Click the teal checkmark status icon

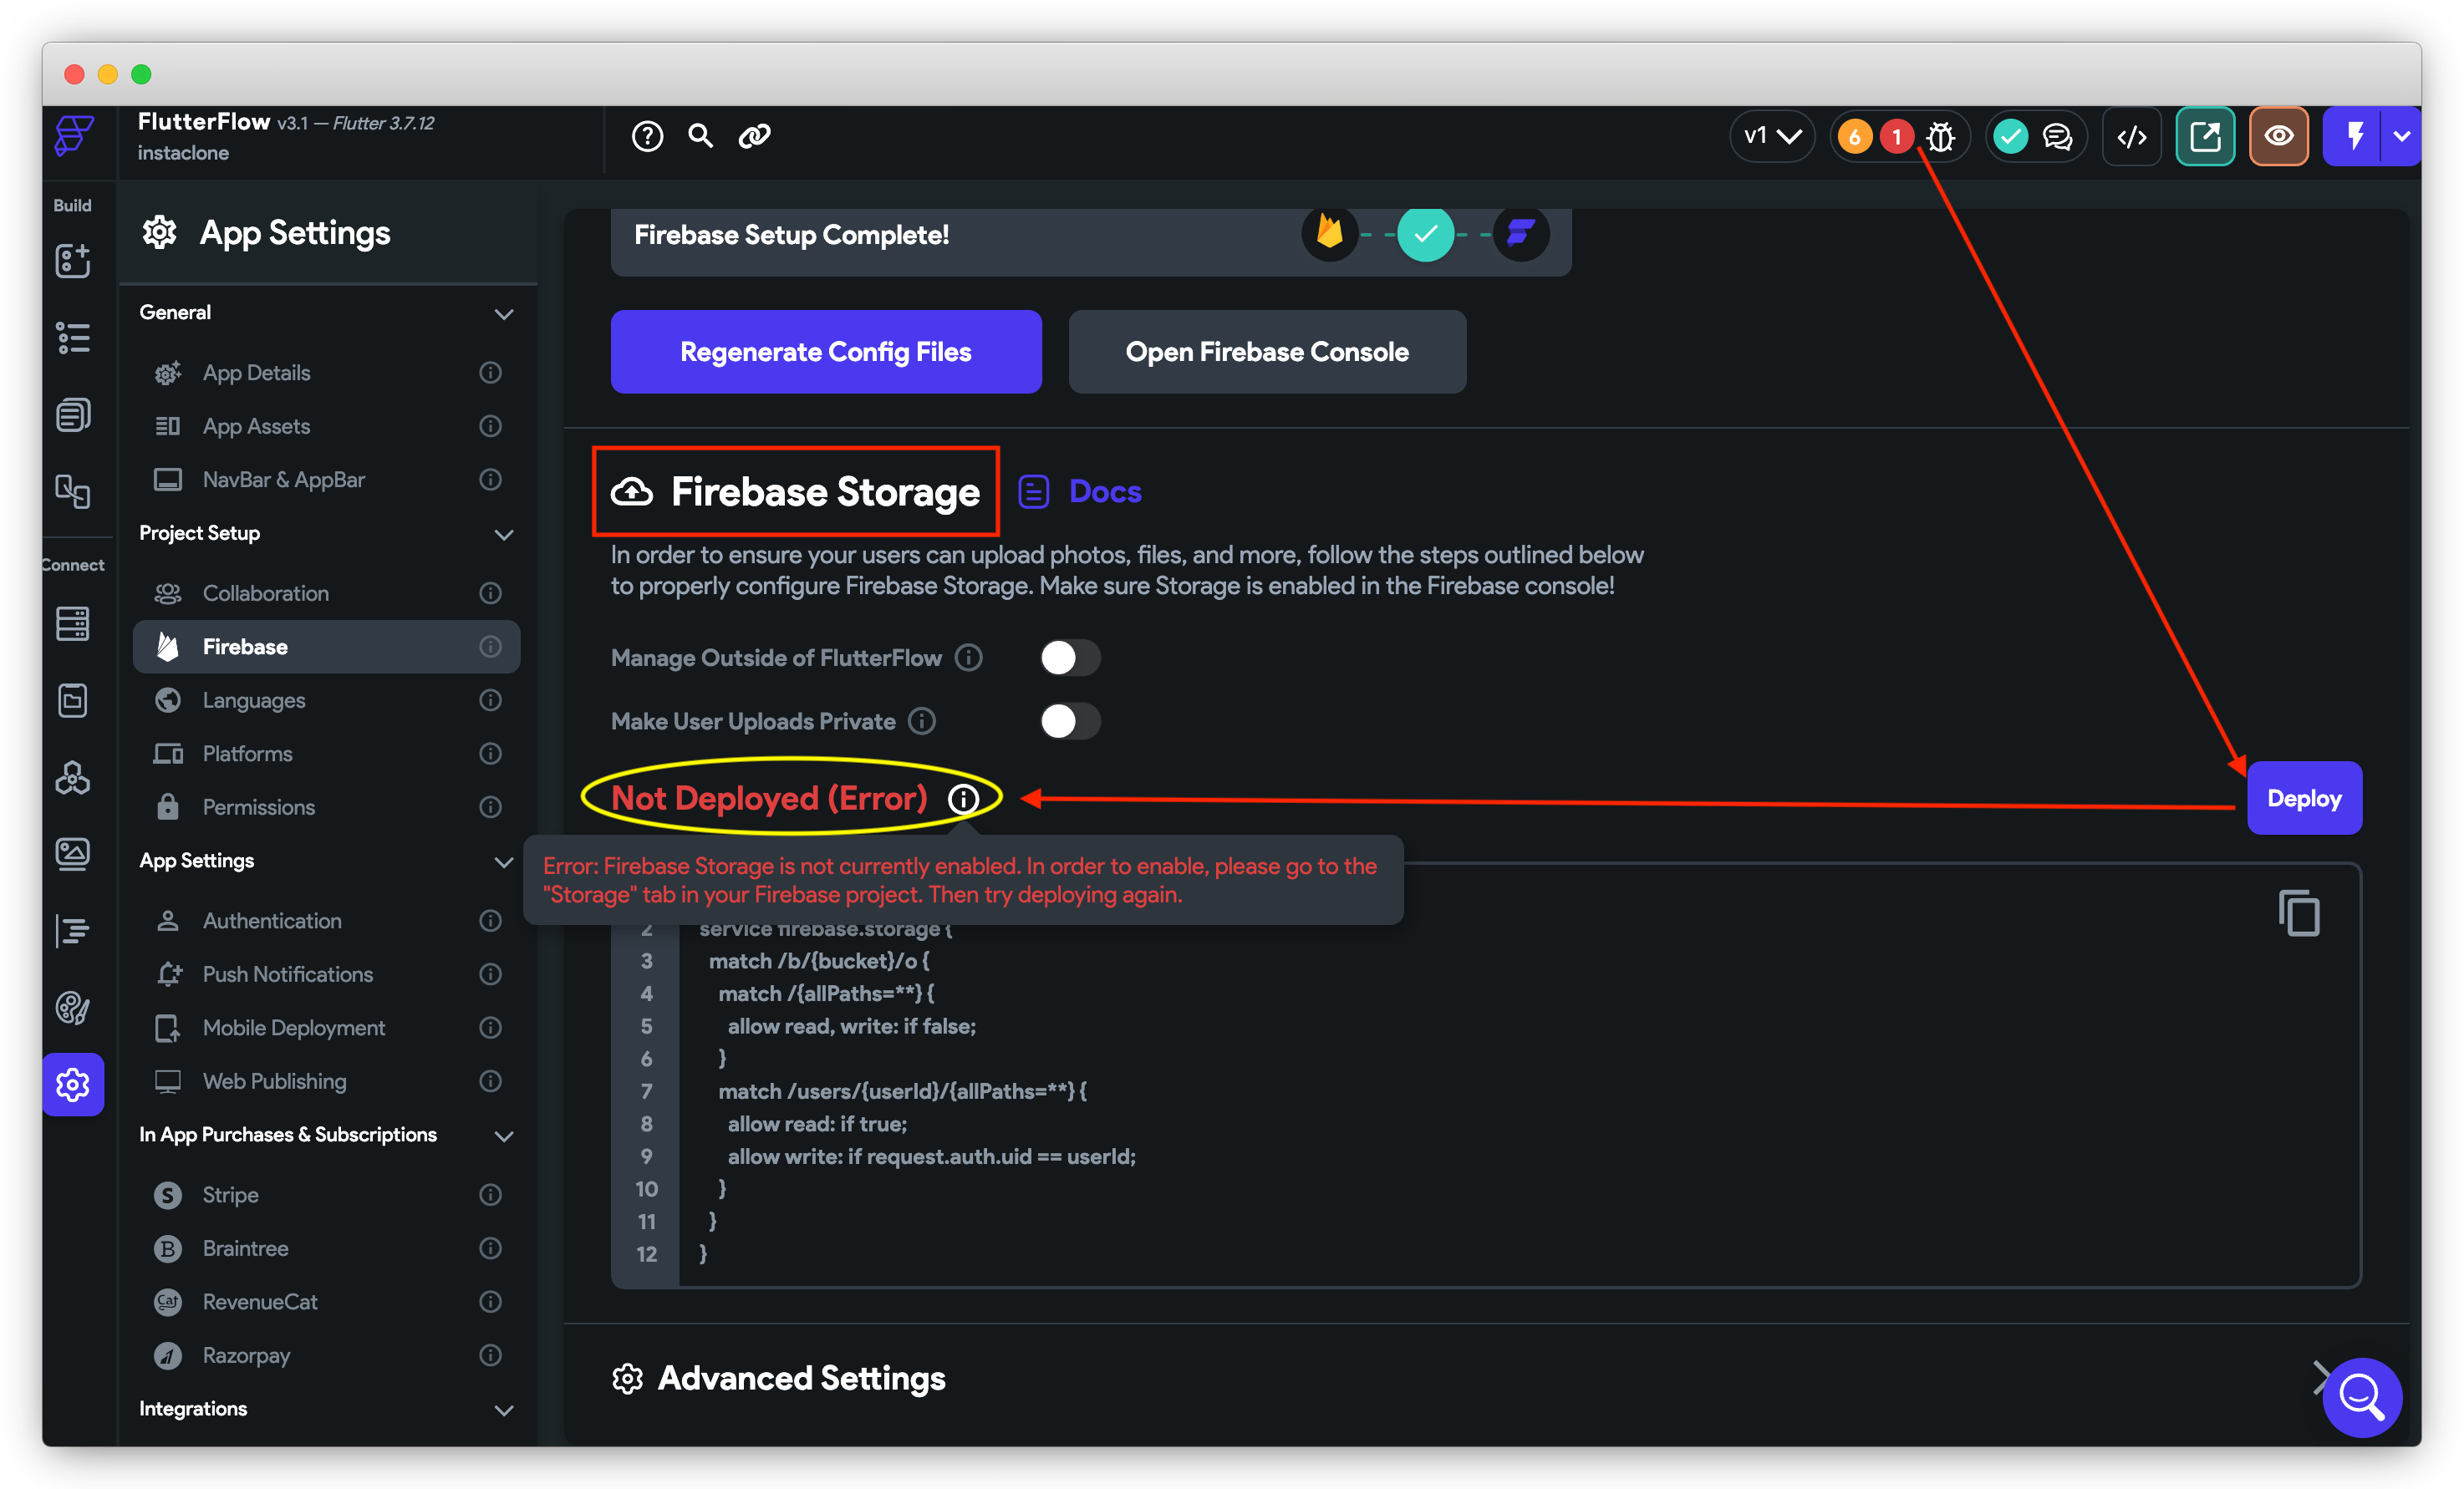(2010, 136)
